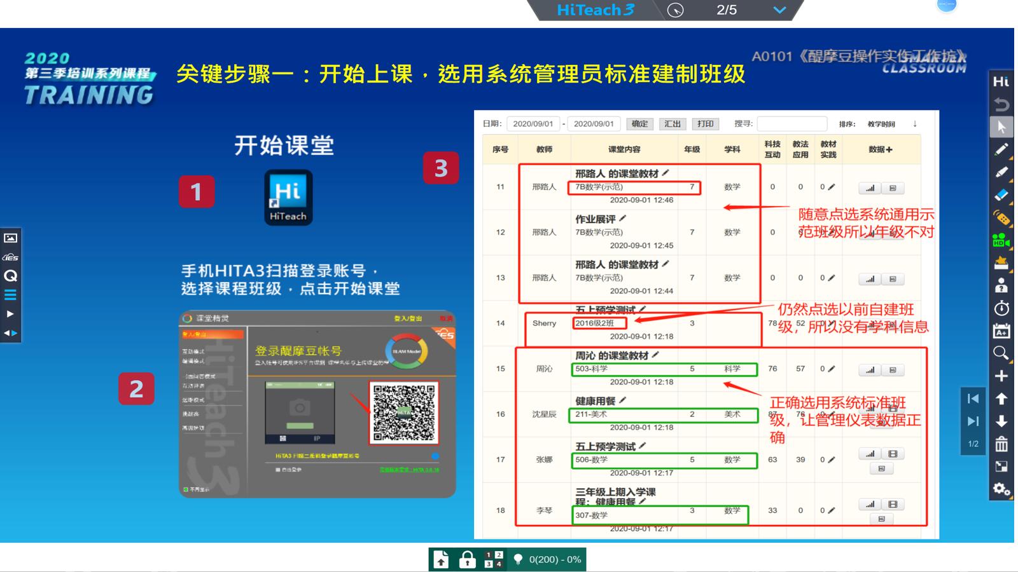Expand the HiTeach page dropdown chevron
Image resolution: width=1018 pixels, height=572 pixels.
(779, 10)
